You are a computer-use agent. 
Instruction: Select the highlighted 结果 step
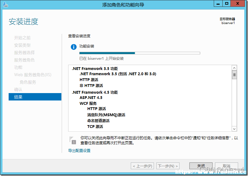(x=35, y=97)
